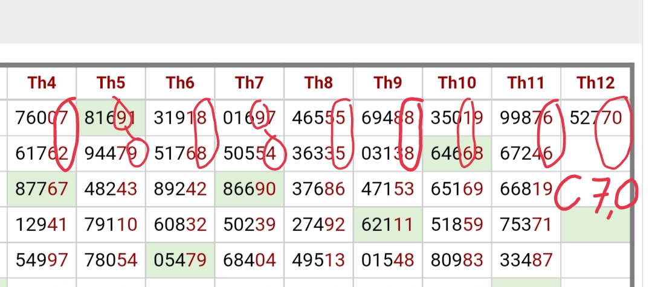Select highlighted cell 64668 under Th10
The height and width of the screenshot is (287, 652).
pyautogui.click(x=457, y=154)
